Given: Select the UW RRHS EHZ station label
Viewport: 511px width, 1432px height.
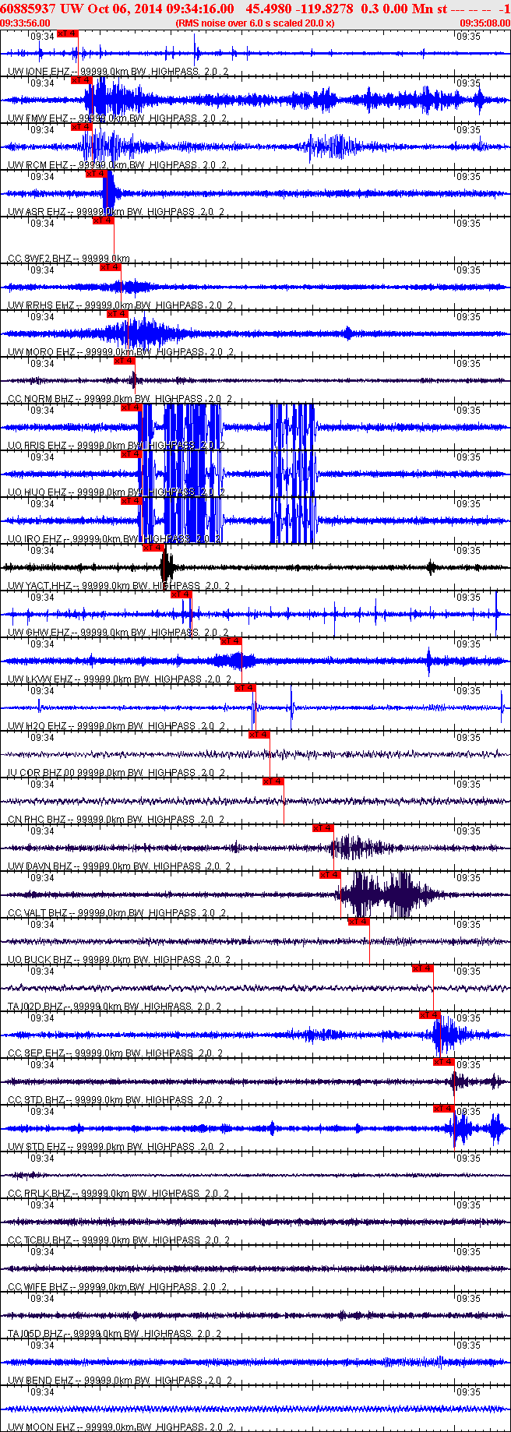Looking at the screenshot, I should pos(41,305).
